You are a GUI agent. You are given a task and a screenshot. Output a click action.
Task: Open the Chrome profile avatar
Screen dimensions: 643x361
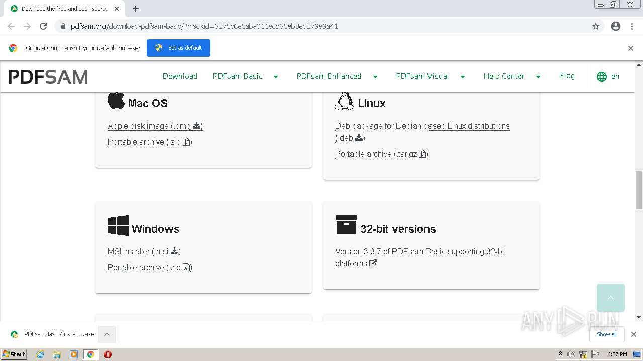[616, 26]
